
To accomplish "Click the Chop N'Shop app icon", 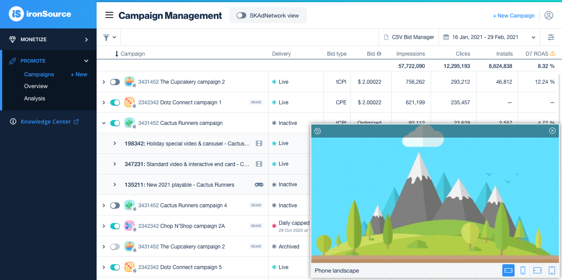I will tap(129, 226).
